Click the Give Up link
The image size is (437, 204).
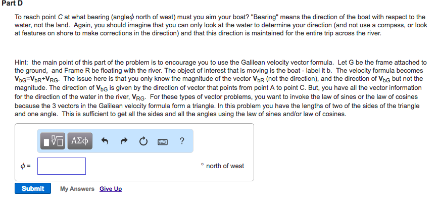click(x=111, y=189)
